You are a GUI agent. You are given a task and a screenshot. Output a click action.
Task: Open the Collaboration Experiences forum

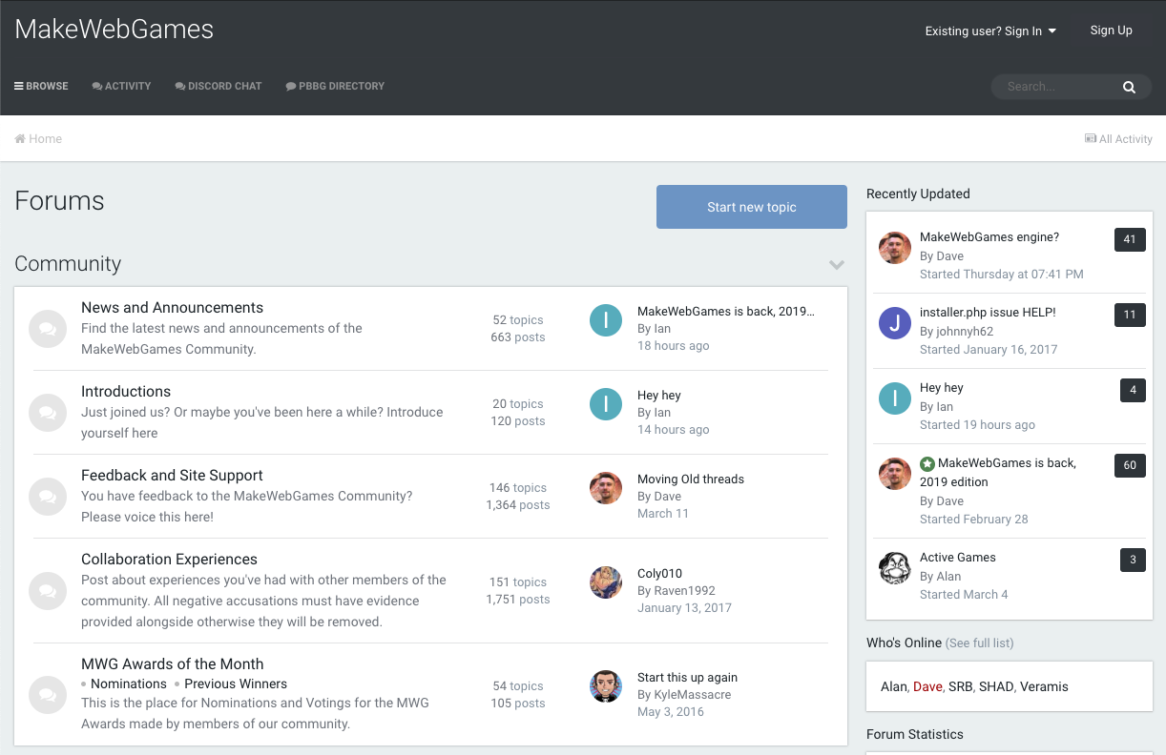tap(169, 560)
